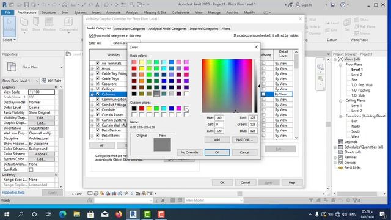Toggle Show model categories in this view

tap(91, 35)
